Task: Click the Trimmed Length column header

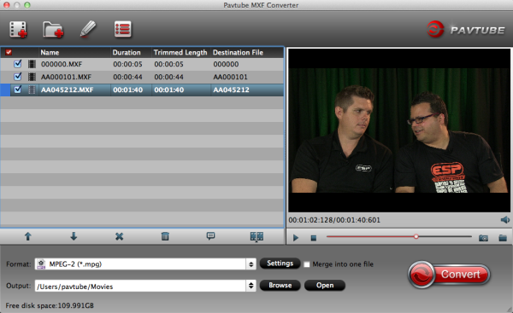Action: pyautogui.click(x=181, y=53)
